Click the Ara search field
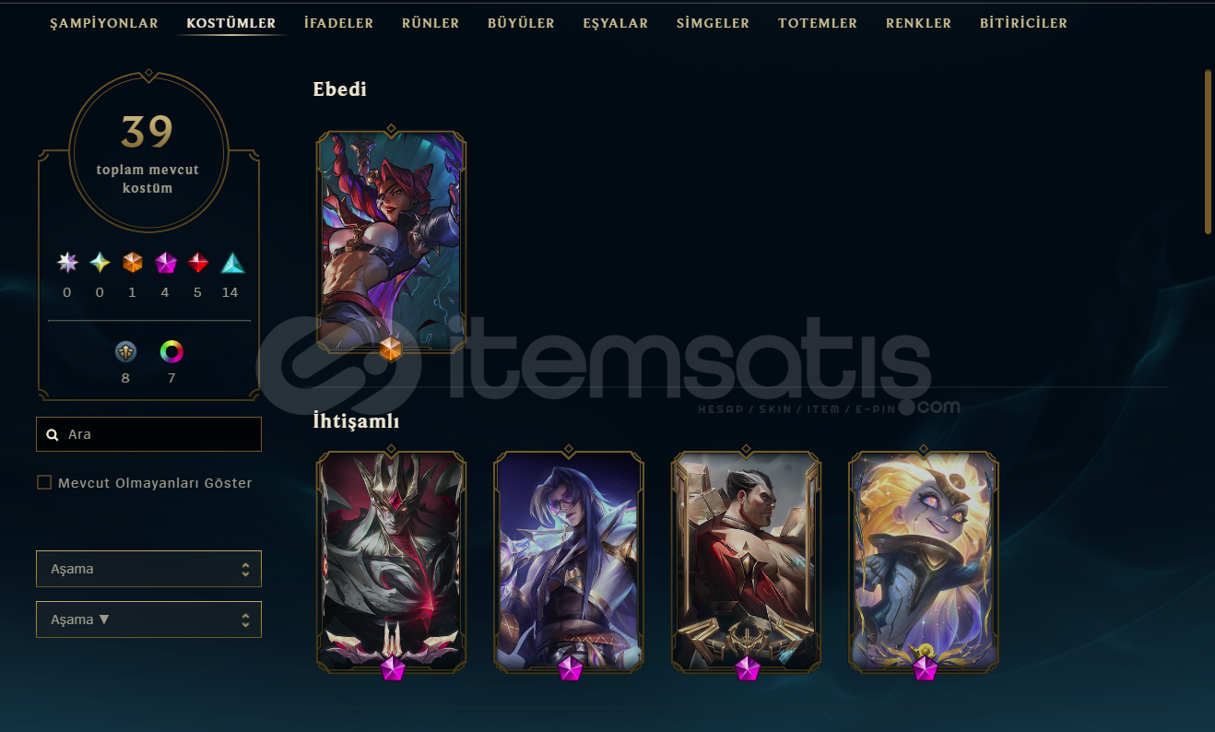The image size is (1215, 732). [148, 434]
